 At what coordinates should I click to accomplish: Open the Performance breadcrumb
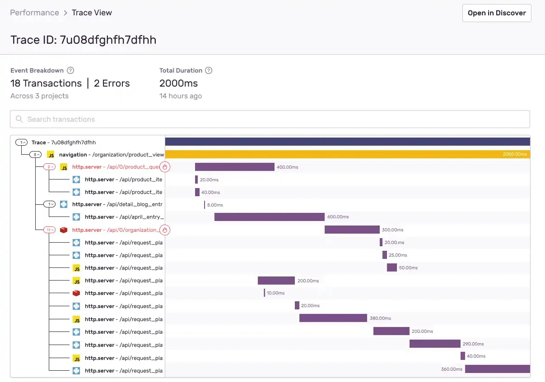tap(34, 12)
